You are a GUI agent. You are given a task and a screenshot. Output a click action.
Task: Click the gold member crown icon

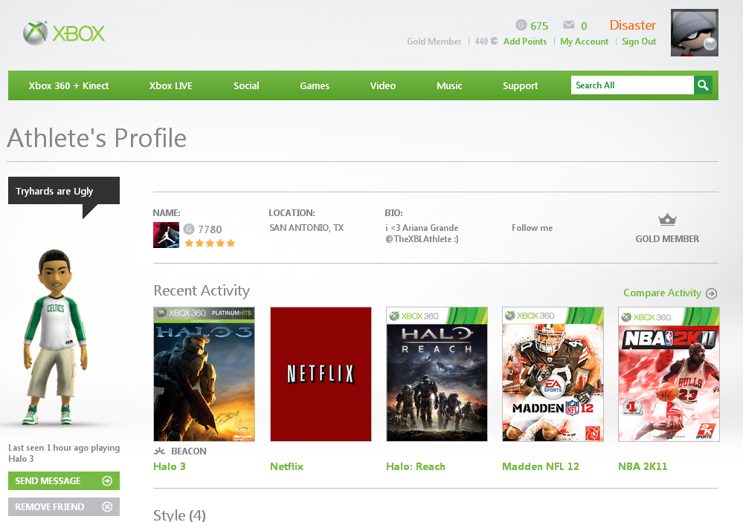pyautogui.click(x=667, y=220)
